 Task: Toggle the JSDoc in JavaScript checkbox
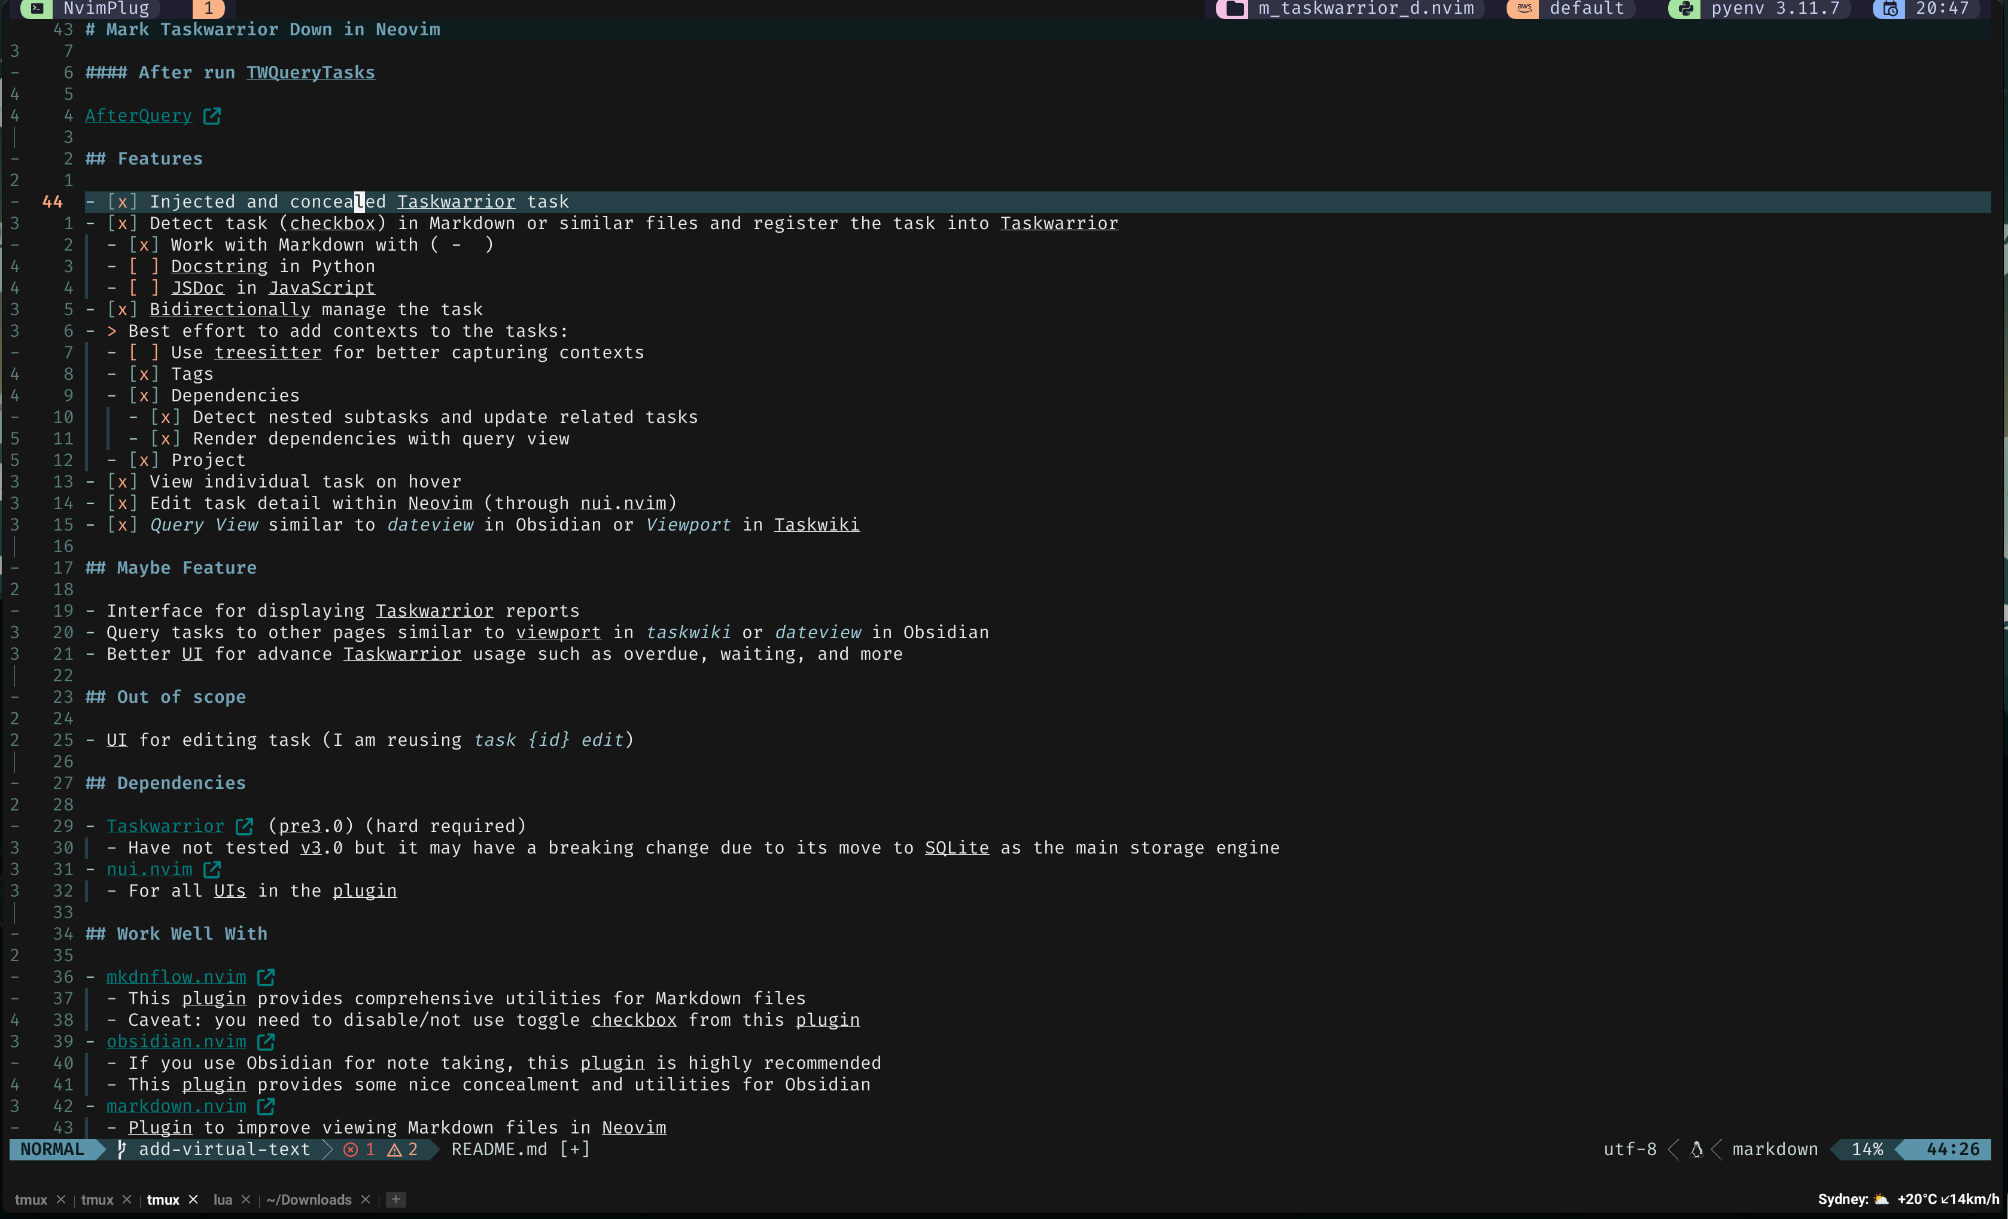[144, 288]
